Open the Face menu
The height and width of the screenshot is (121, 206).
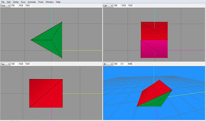pos(23,2)
